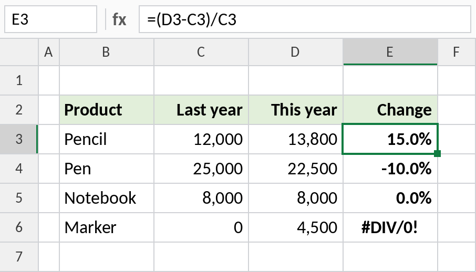Select Marker's last year value 0
Image resolution: width=476 pixels, height=272 pixels.
click(x=201, y=227)
